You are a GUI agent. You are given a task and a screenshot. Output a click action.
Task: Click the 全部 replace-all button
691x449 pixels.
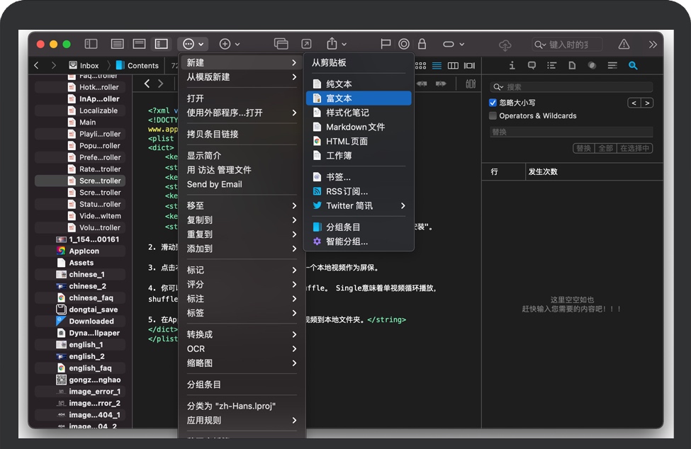point(605,148)
